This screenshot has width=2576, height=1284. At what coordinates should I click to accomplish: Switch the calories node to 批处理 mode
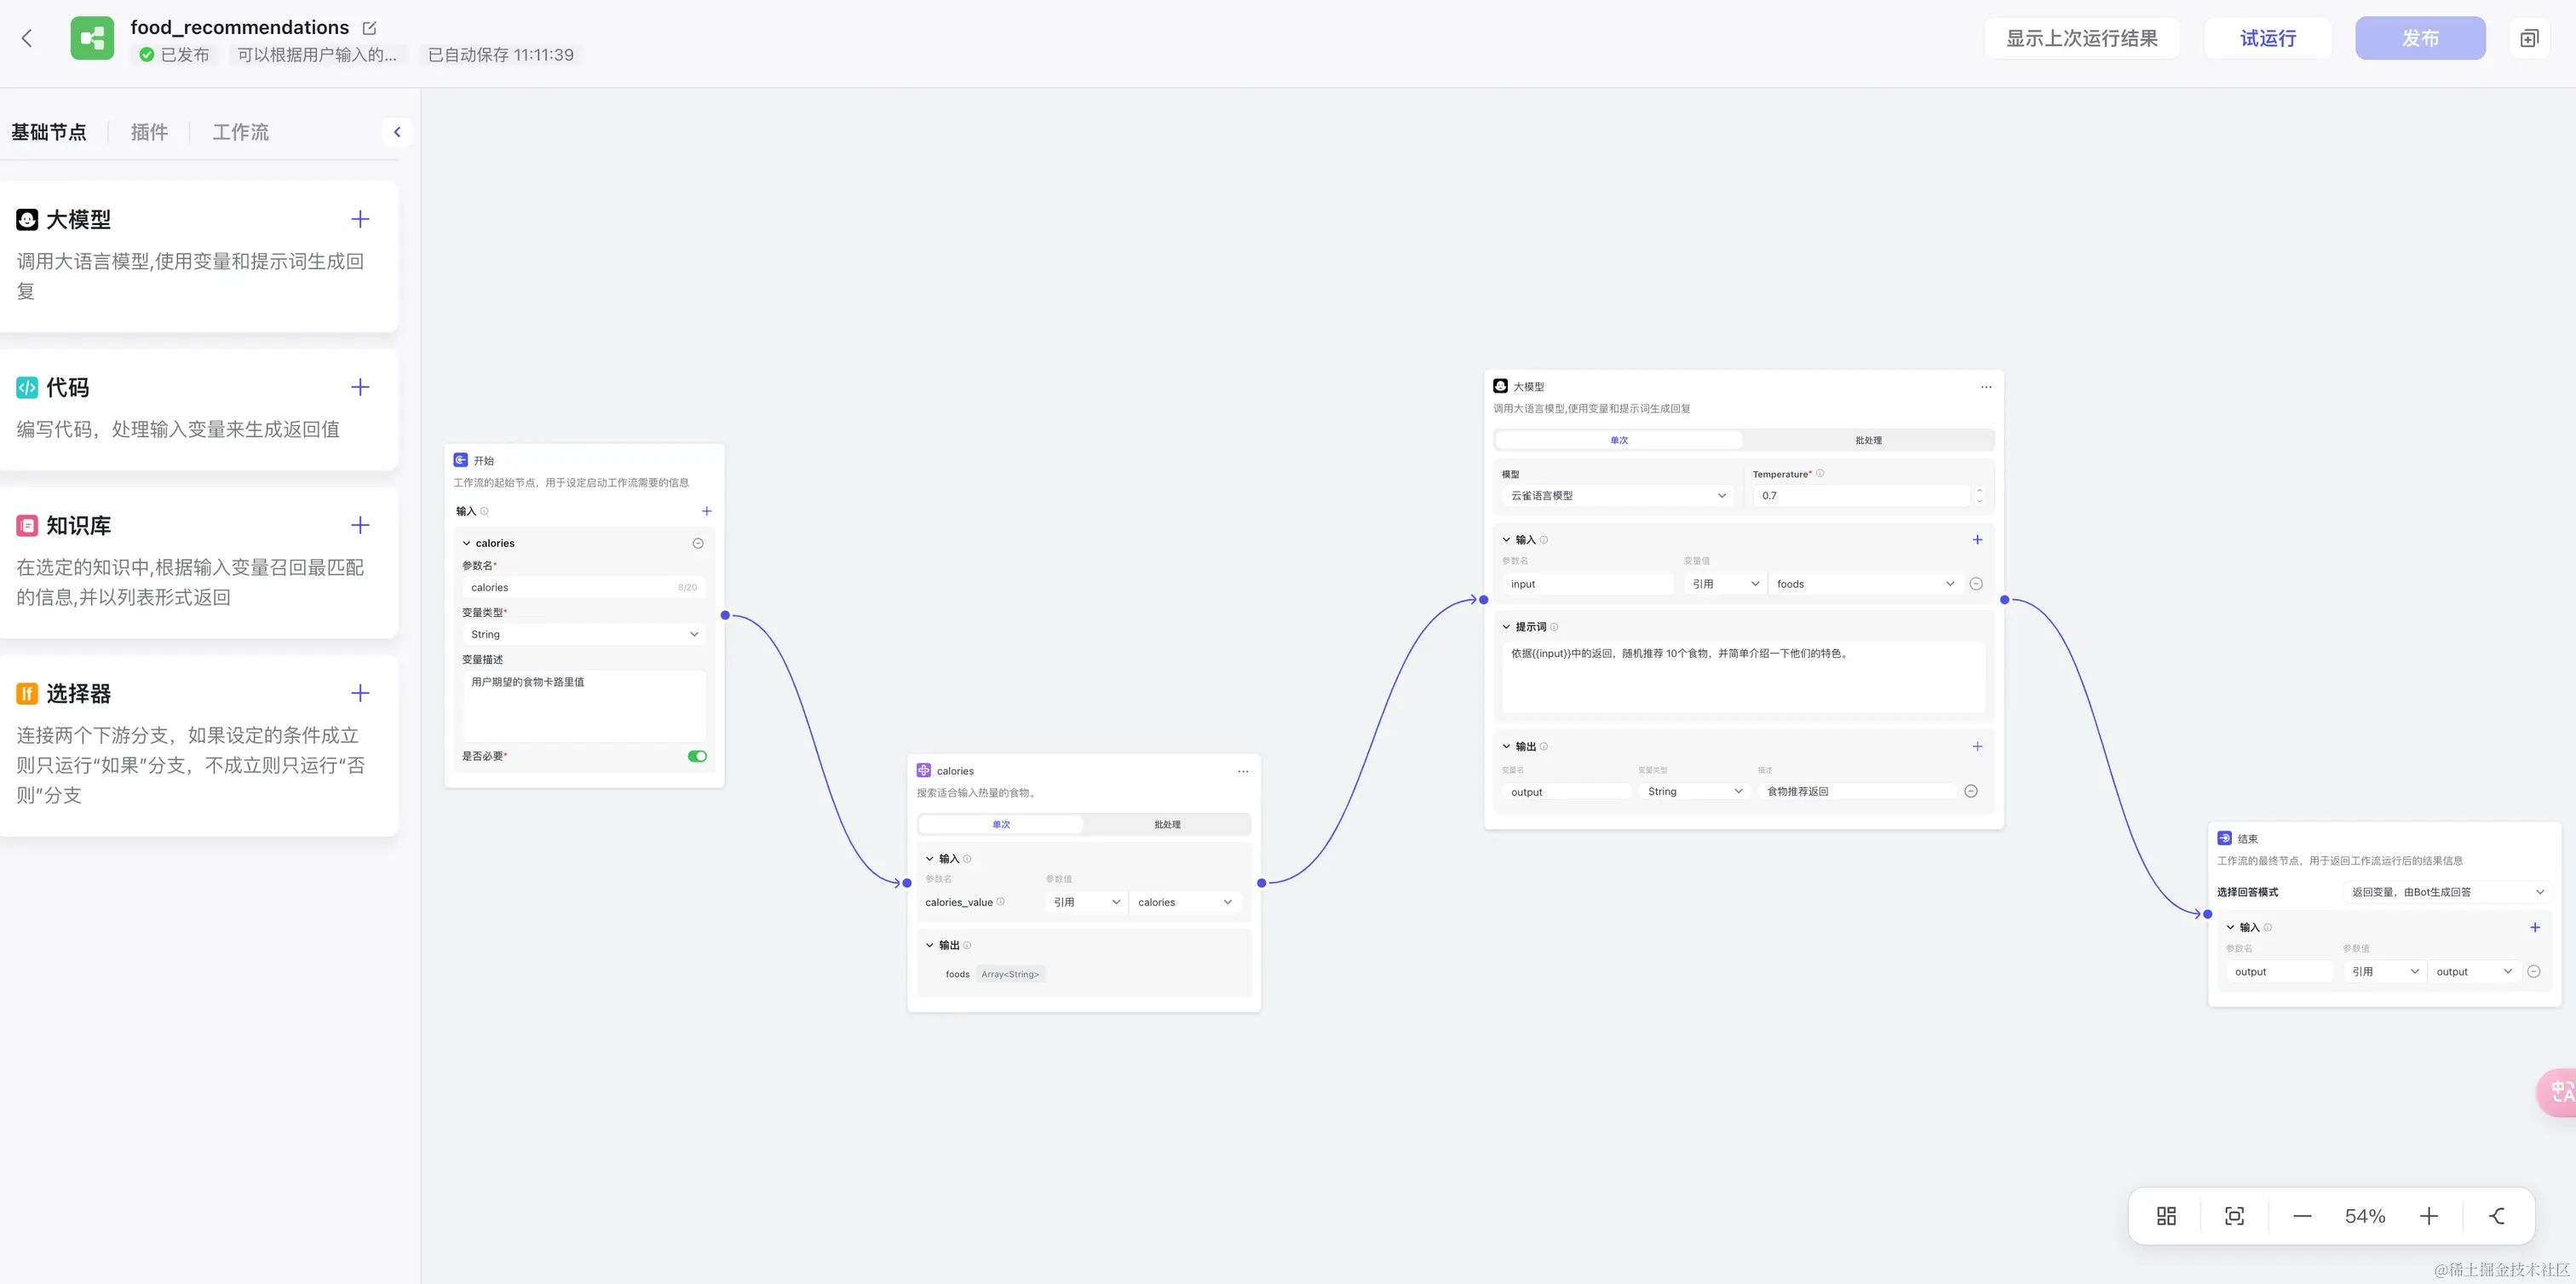coord(1167,824)
